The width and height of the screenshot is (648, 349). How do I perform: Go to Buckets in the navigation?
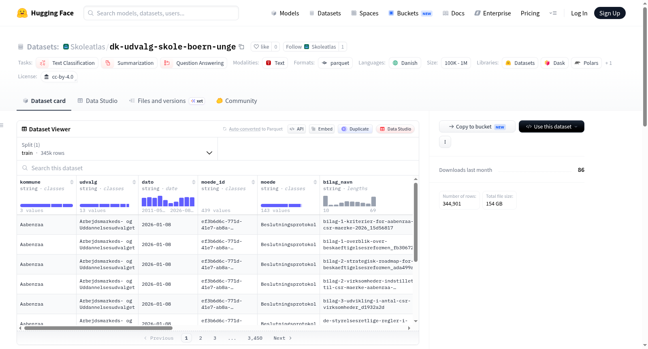(x=410, y=13)
